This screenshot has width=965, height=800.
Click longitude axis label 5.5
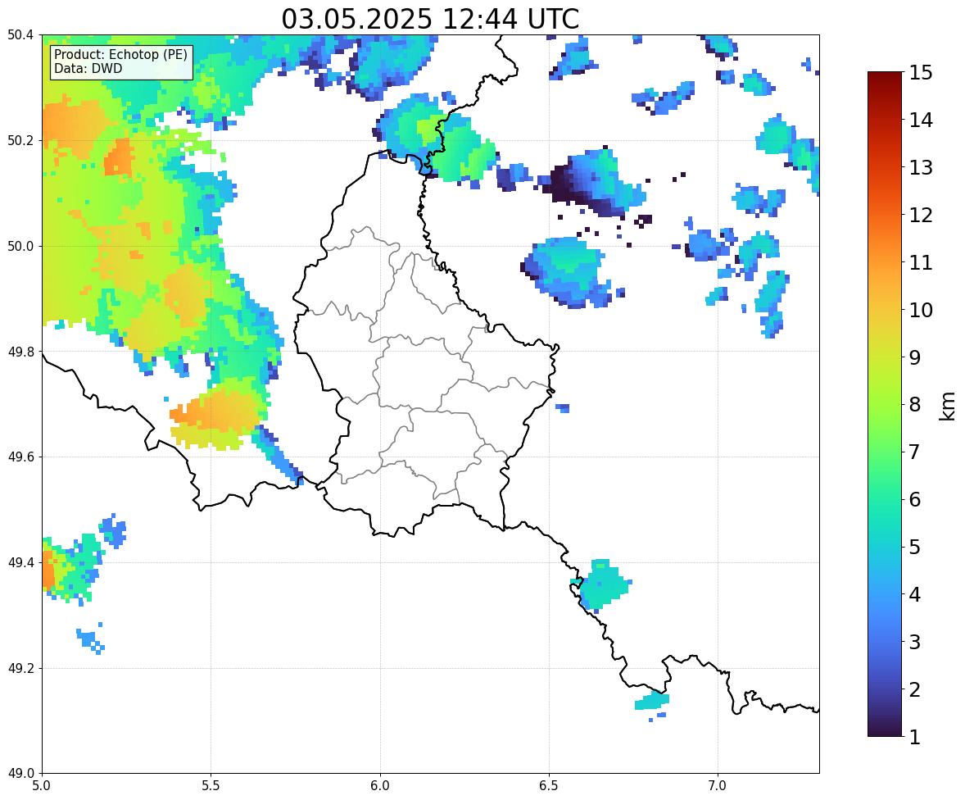tap(211, 786)
